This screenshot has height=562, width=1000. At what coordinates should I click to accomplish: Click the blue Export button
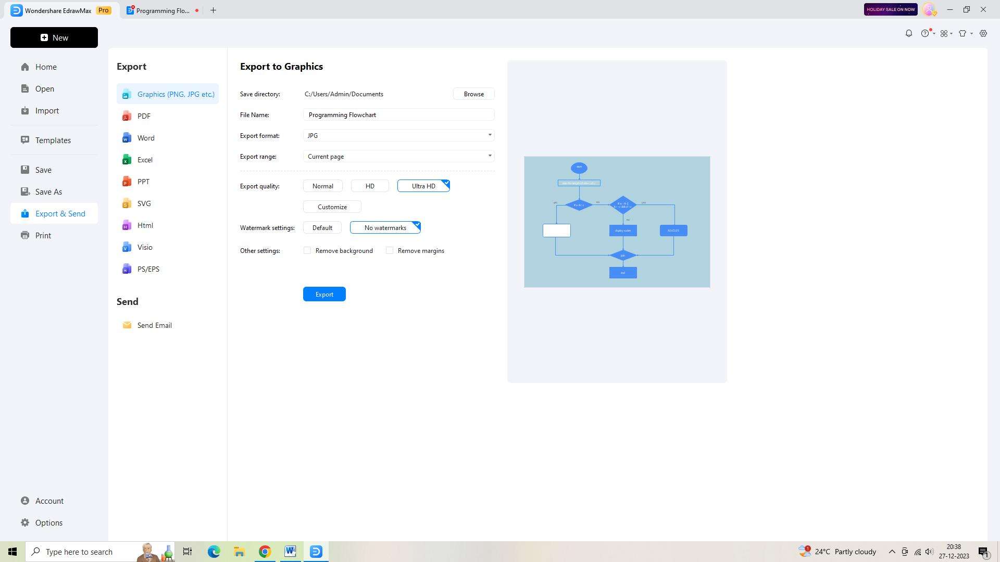[x=324, y=294]
